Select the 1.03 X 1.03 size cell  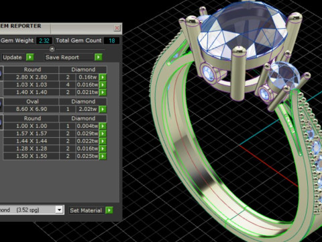coord(32,85)
